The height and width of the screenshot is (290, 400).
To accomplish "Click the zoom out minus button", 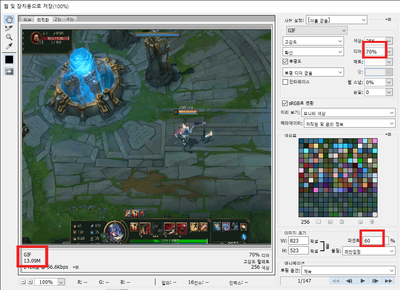I will tap(23, 282).
